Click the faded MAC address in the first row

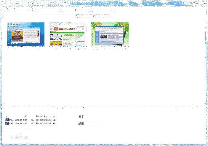pyautogui.click(x=45, y=116)
